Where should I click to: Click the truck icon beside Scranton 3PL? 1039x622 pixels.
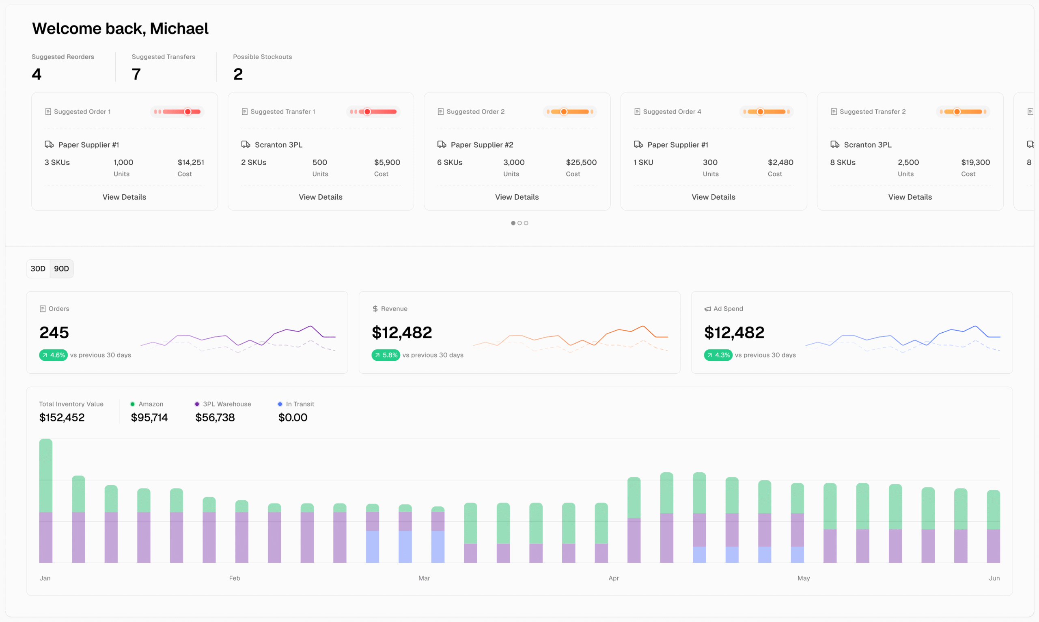click(245, 144)
